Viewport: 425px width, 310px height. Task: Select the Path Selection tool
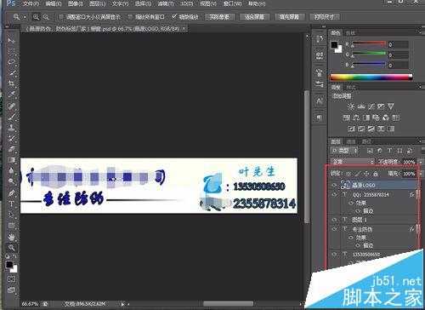pyautogui.click(x=11, y=215)
